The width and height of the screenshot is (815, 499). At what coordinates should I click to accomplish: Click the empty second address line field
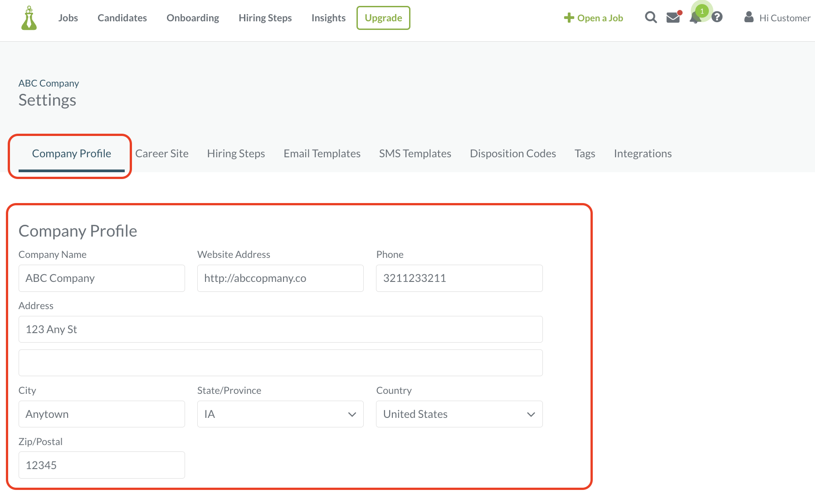(x=280, y=363)
